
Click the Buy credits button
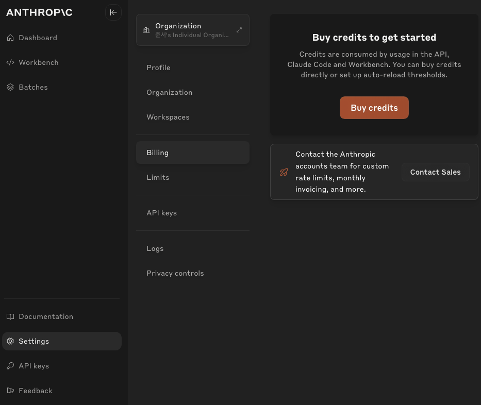[x=374, y=108]
